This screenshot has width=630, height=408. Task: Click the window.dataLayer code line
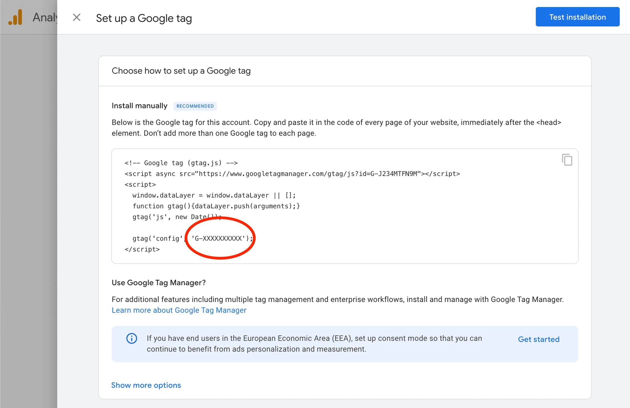214,195
